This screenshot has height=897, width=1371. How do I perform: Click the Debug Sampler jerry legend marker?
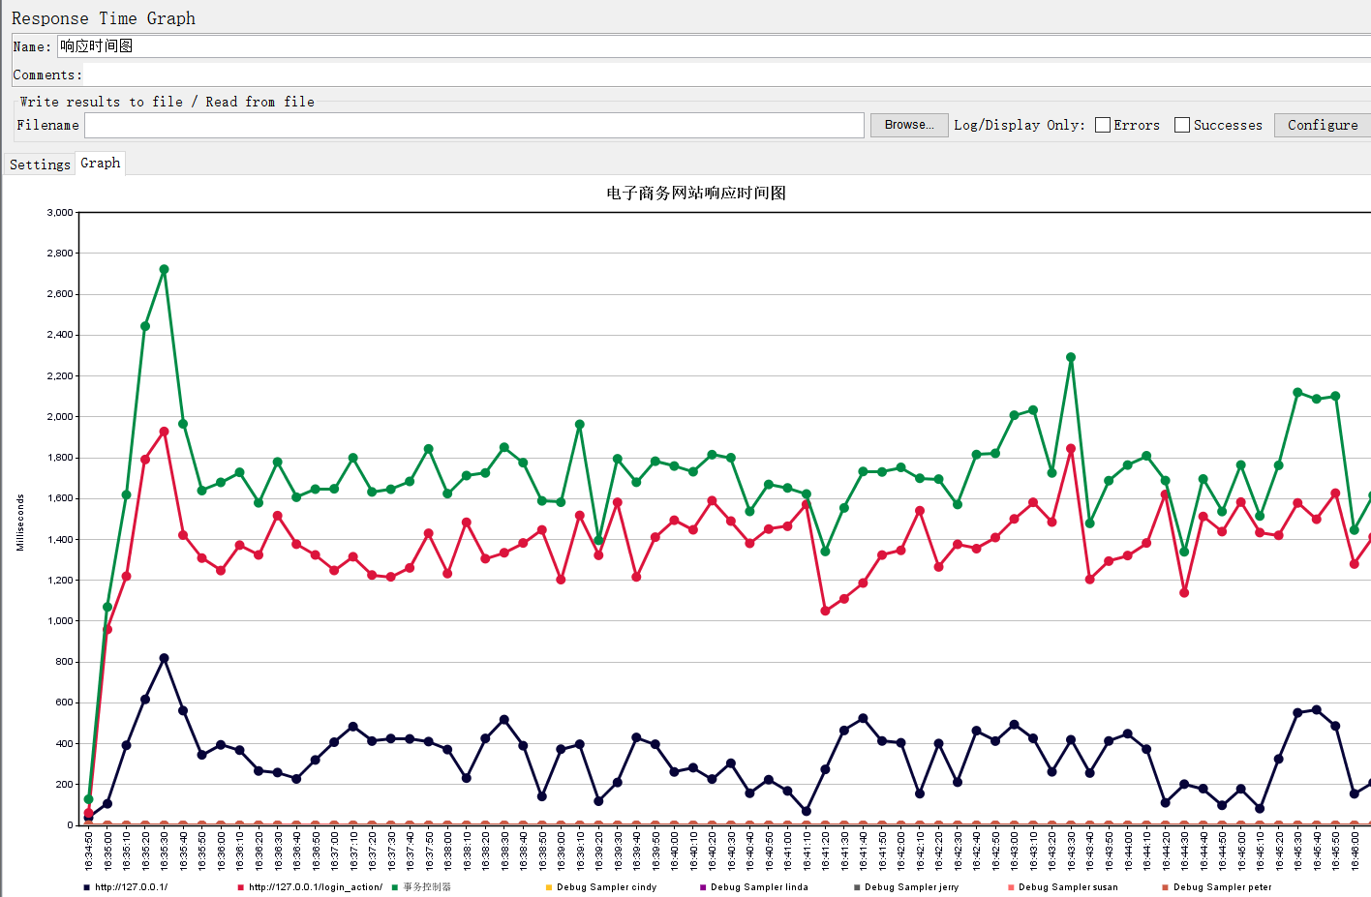pyautogui.click(x=857, y=887)
